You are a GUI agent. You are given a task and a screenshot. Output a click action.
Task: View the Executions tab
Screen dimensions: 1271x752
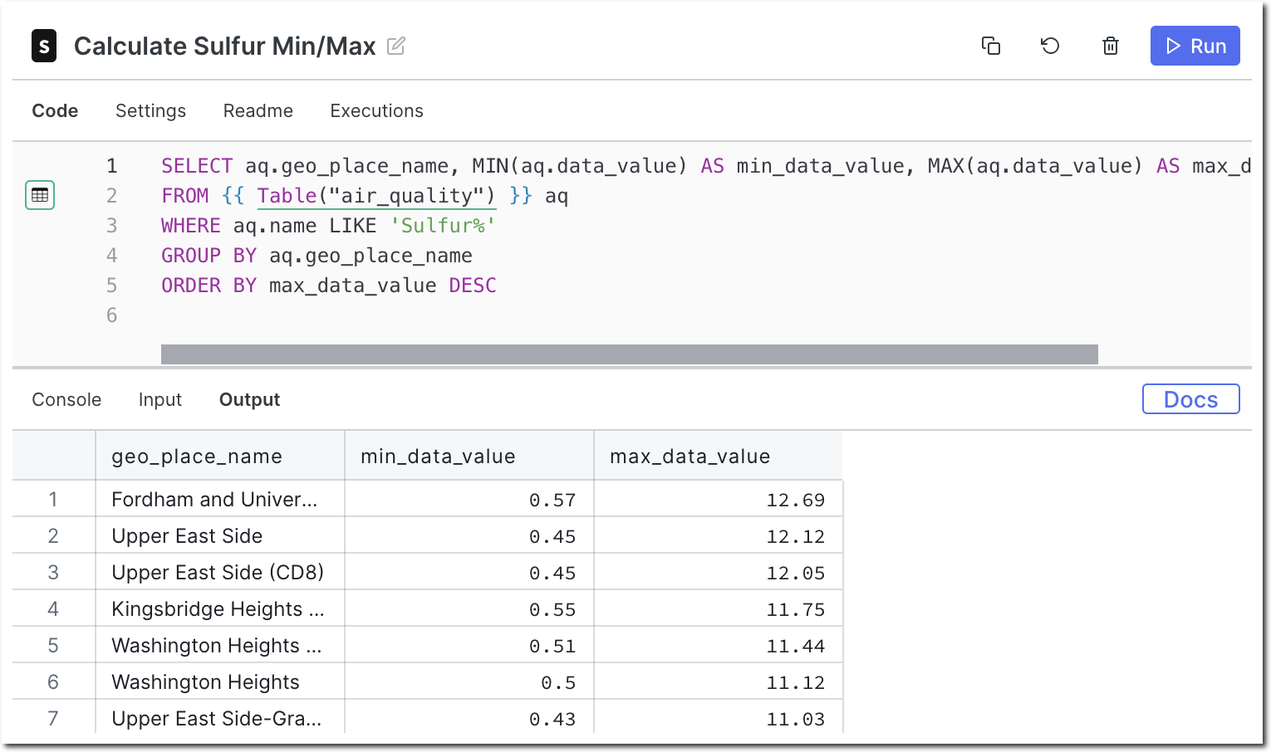tap(376, 110)
